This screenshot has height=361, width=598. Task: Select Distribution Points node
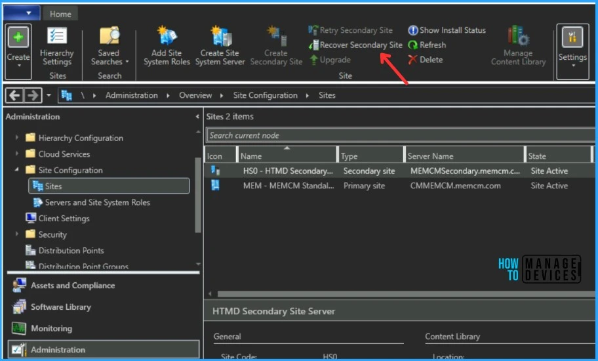click(x=65, y=251)
